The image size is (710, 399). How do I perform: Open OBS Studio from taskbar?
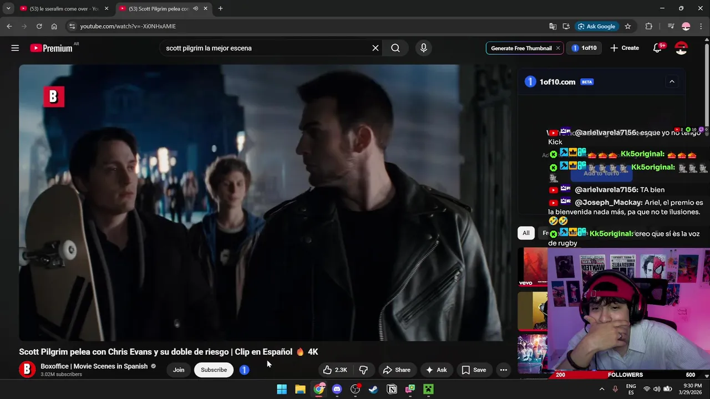(355, 389)
